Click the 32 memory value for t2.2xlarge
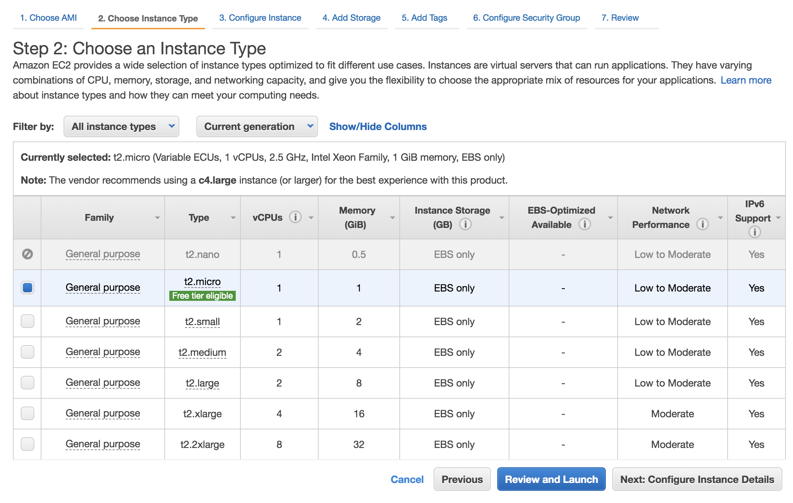The height and width of the screenshot is (503, 793). pos(359,444)
